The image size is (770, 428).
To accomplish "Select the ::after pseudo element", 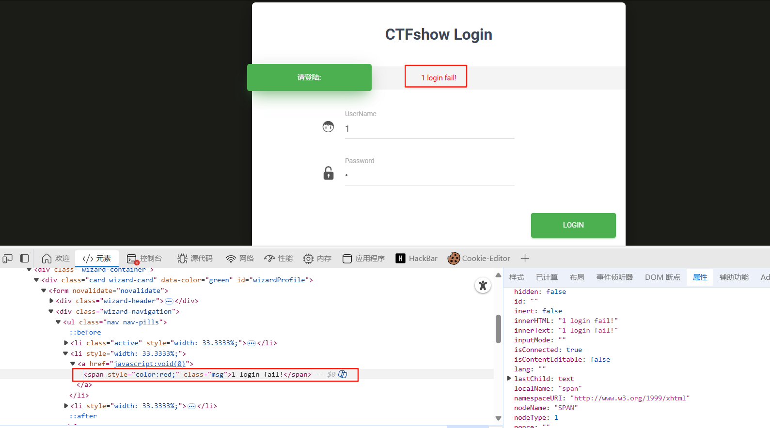I will pos(83,416).
